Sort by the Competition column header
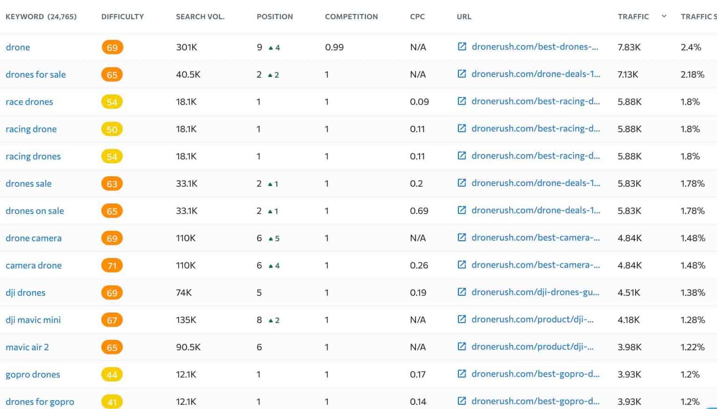 pos(351,17)
